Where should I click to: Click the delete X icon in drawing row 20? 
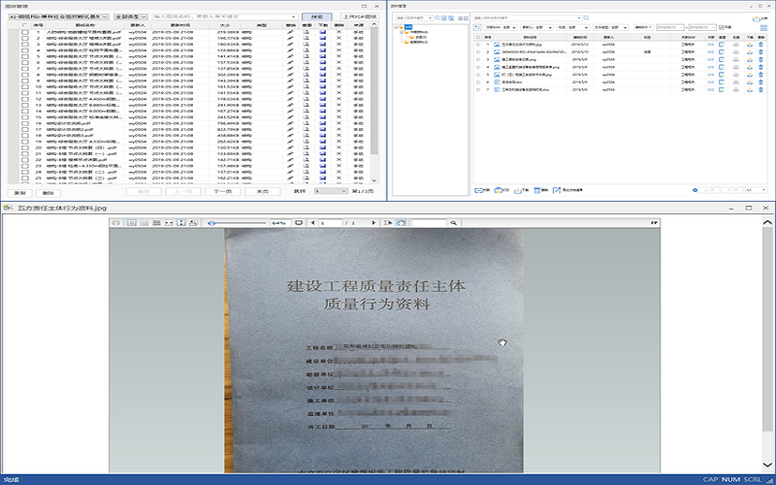pos(339,147)
